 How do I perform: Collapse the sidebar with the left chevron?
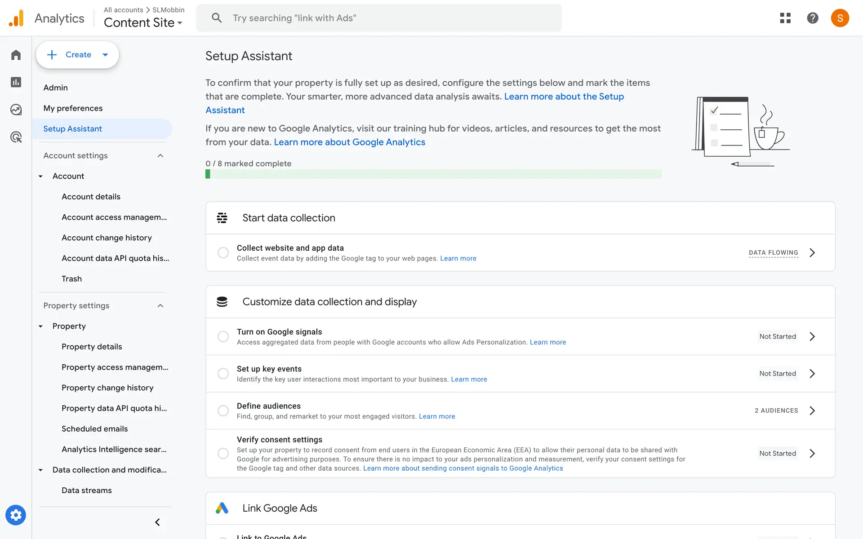click(x=157, y=522)
